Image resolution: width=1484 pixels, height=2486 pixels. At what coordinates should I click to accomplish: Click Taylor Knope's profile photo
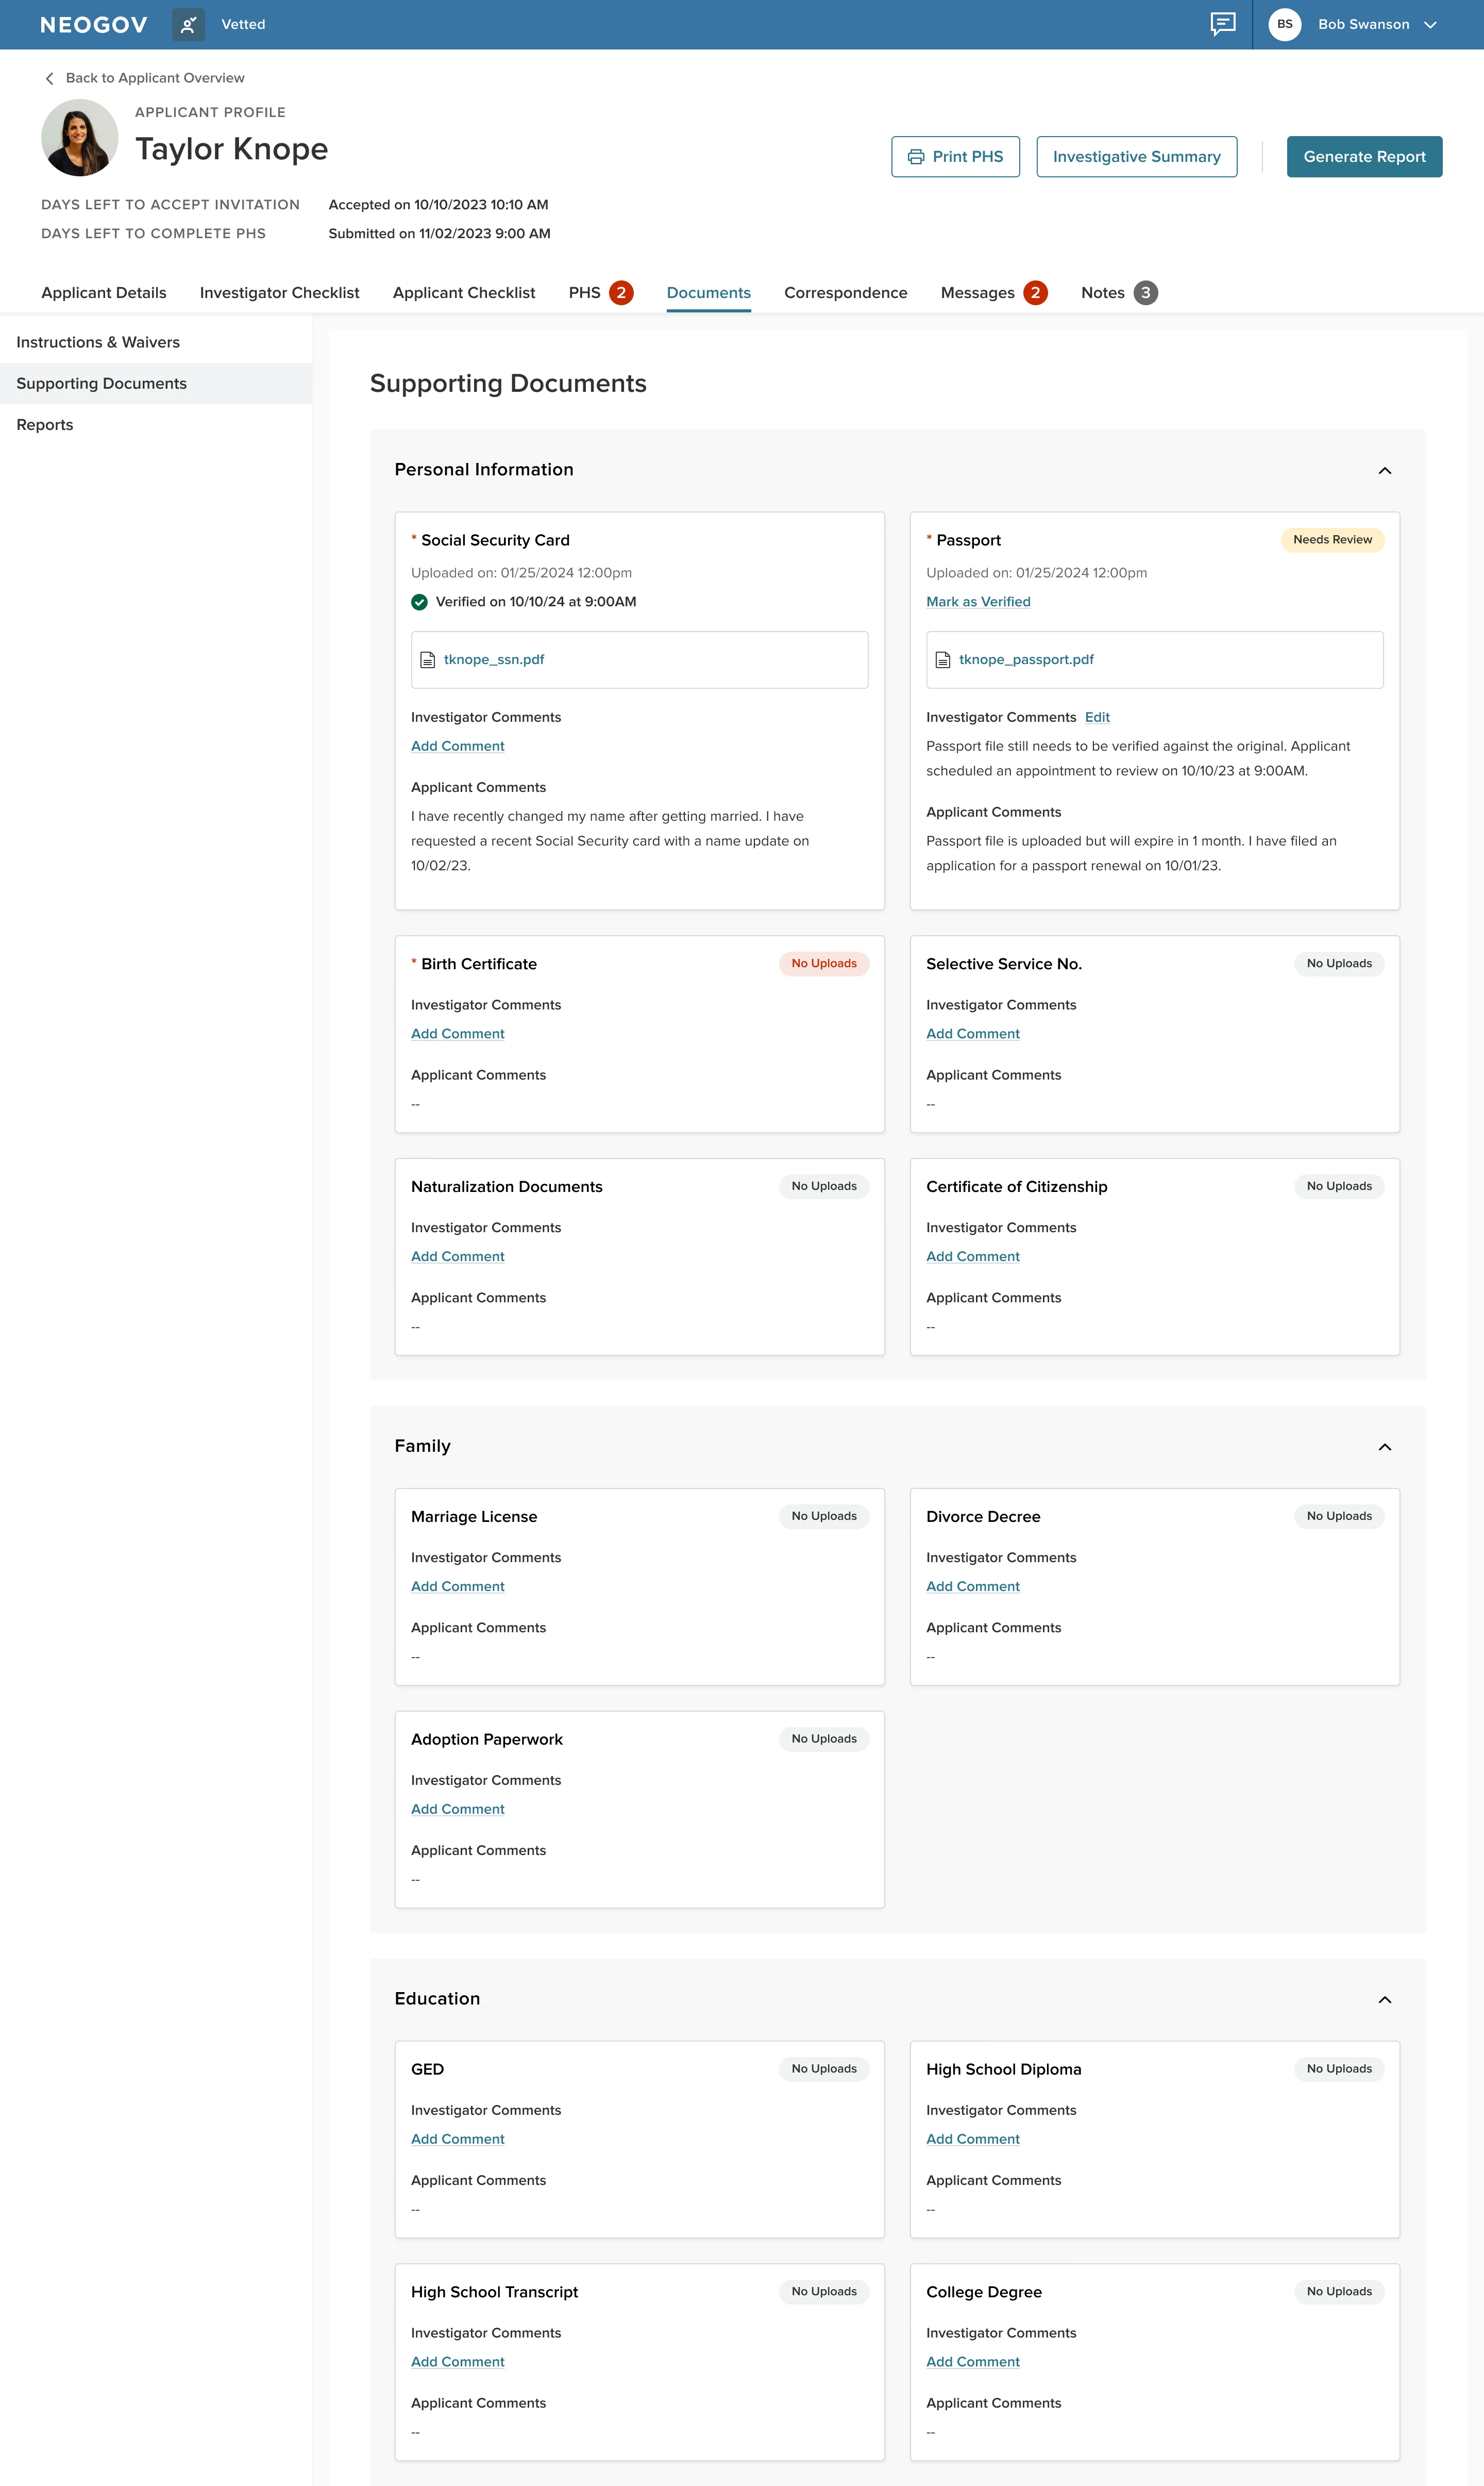[x=80, y=138]
